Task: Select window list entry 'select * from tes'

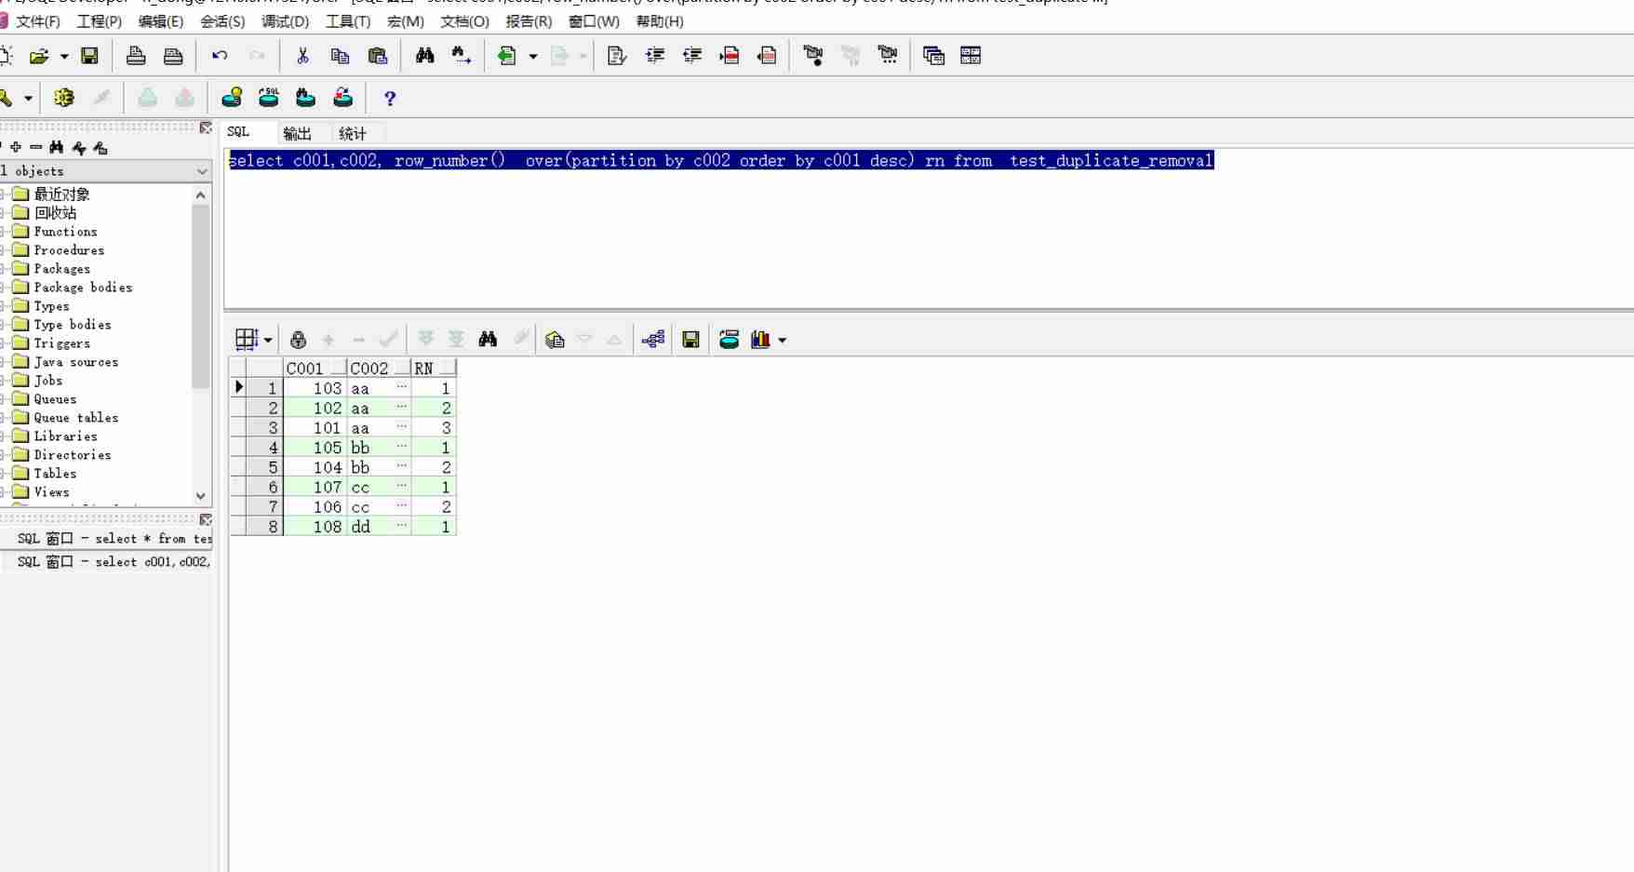Action: (x=114, y=539)
